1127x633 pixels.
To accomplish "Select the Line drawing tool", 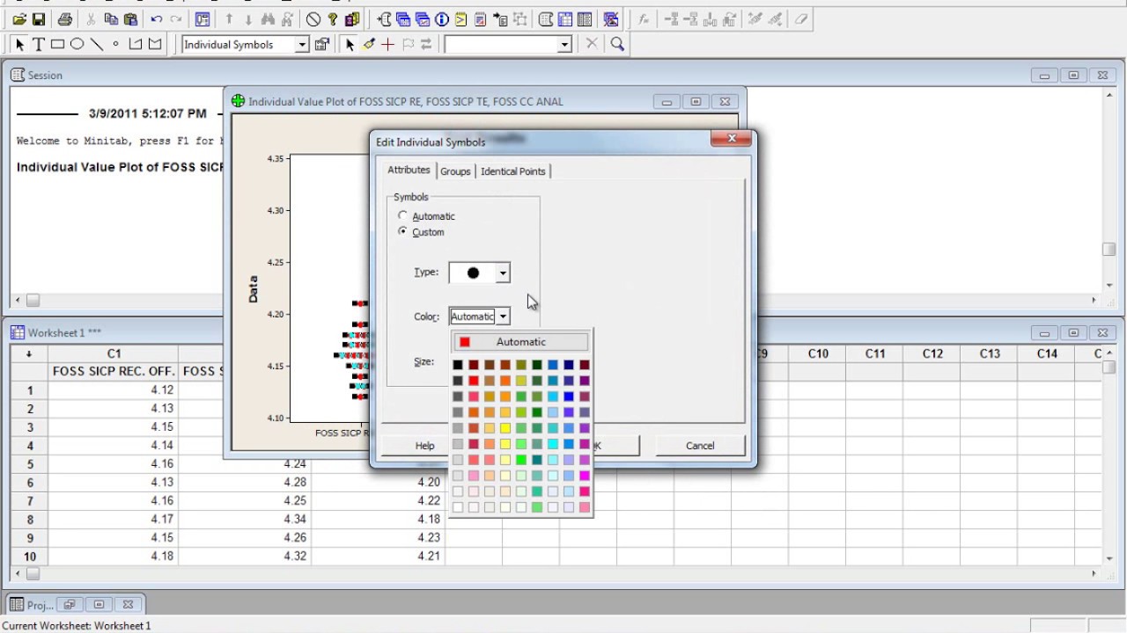I will pyautogui.click(x=97, y=44).
